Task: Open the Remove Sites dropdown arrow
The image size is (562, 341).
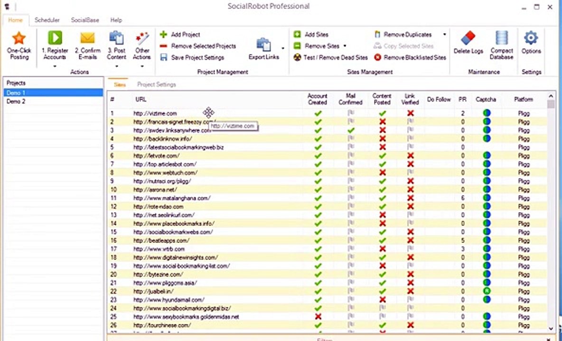Action: [x=345, y=46]
